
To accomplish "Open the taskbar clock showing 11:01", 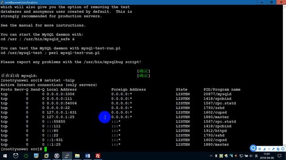I will [x=267, y=156].
